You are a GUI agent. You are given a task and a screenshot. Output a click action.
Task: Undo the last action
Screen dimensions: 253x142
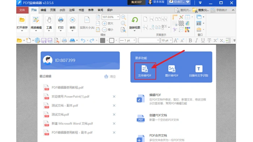coord(83,40)
